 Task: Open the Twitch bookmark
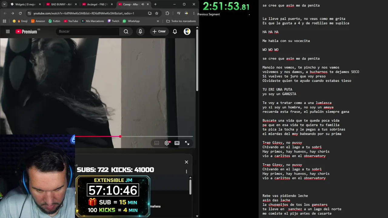coord(113,21)
